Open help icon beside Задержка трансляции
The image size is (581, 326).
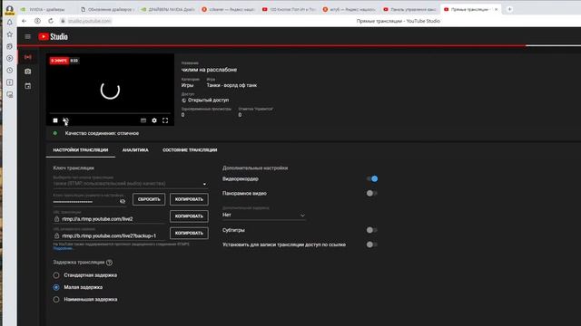coord(109,263)
